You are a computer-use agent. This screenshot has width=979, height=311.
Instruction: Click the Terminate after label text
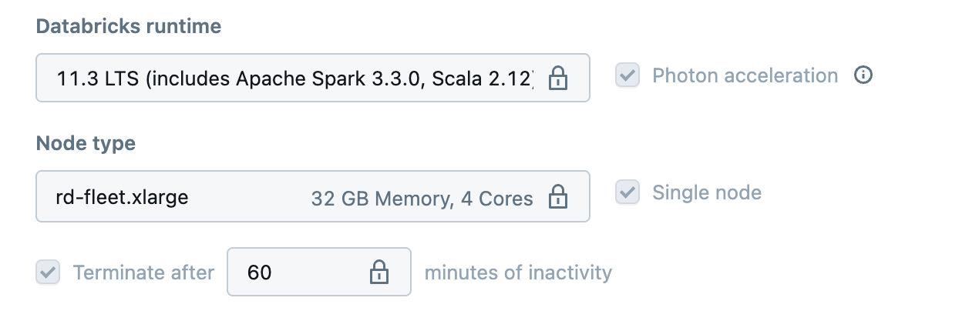click(x=143, y=272)
